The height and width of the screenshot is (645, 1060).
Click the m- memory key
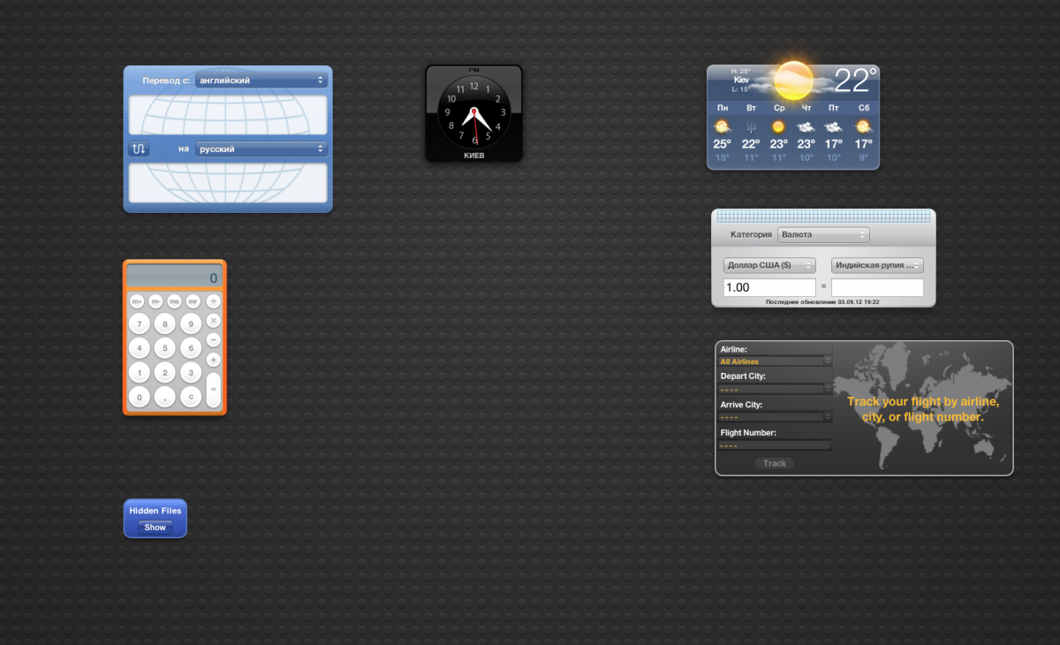pos(155,301)
